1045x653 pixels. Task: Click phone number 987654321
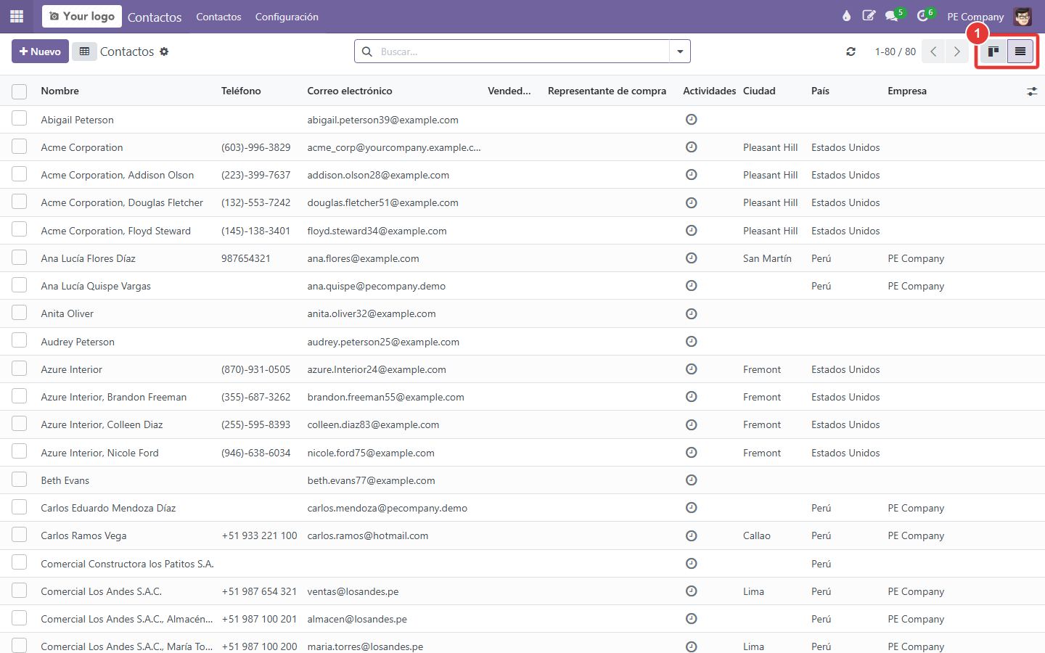(246, 258)
